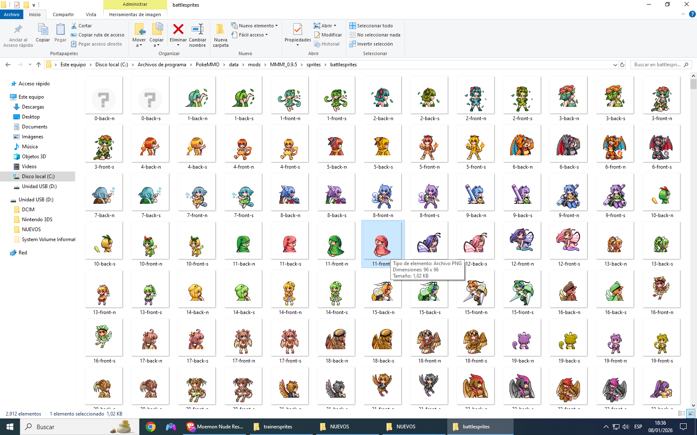This screenshot has width=697, height=435.
Task: Click the Cambiar nombre icon
Action: [x=197, y=29]
